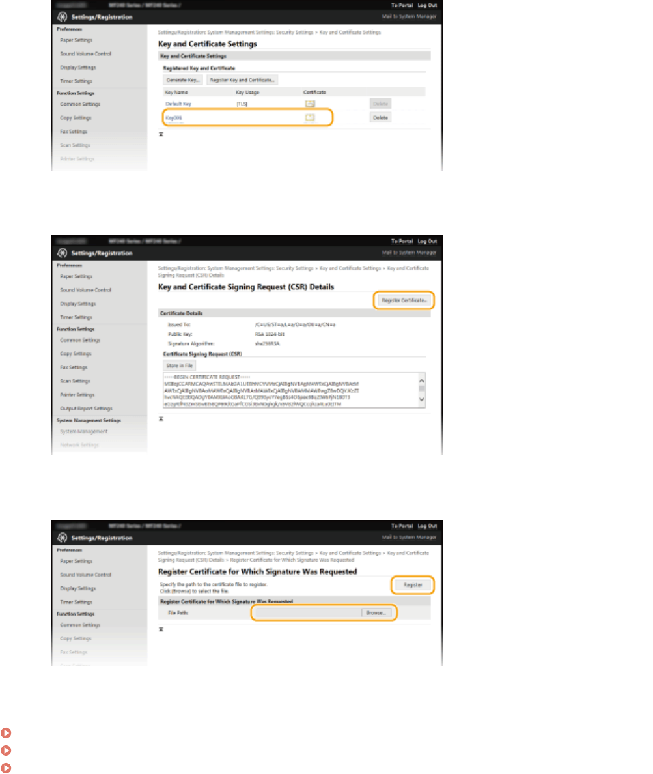This screenshot has width=653, height=774.
Task: Open Sound Volume Control in CSR Details page sidebar
Action: (x=86, y=291)
